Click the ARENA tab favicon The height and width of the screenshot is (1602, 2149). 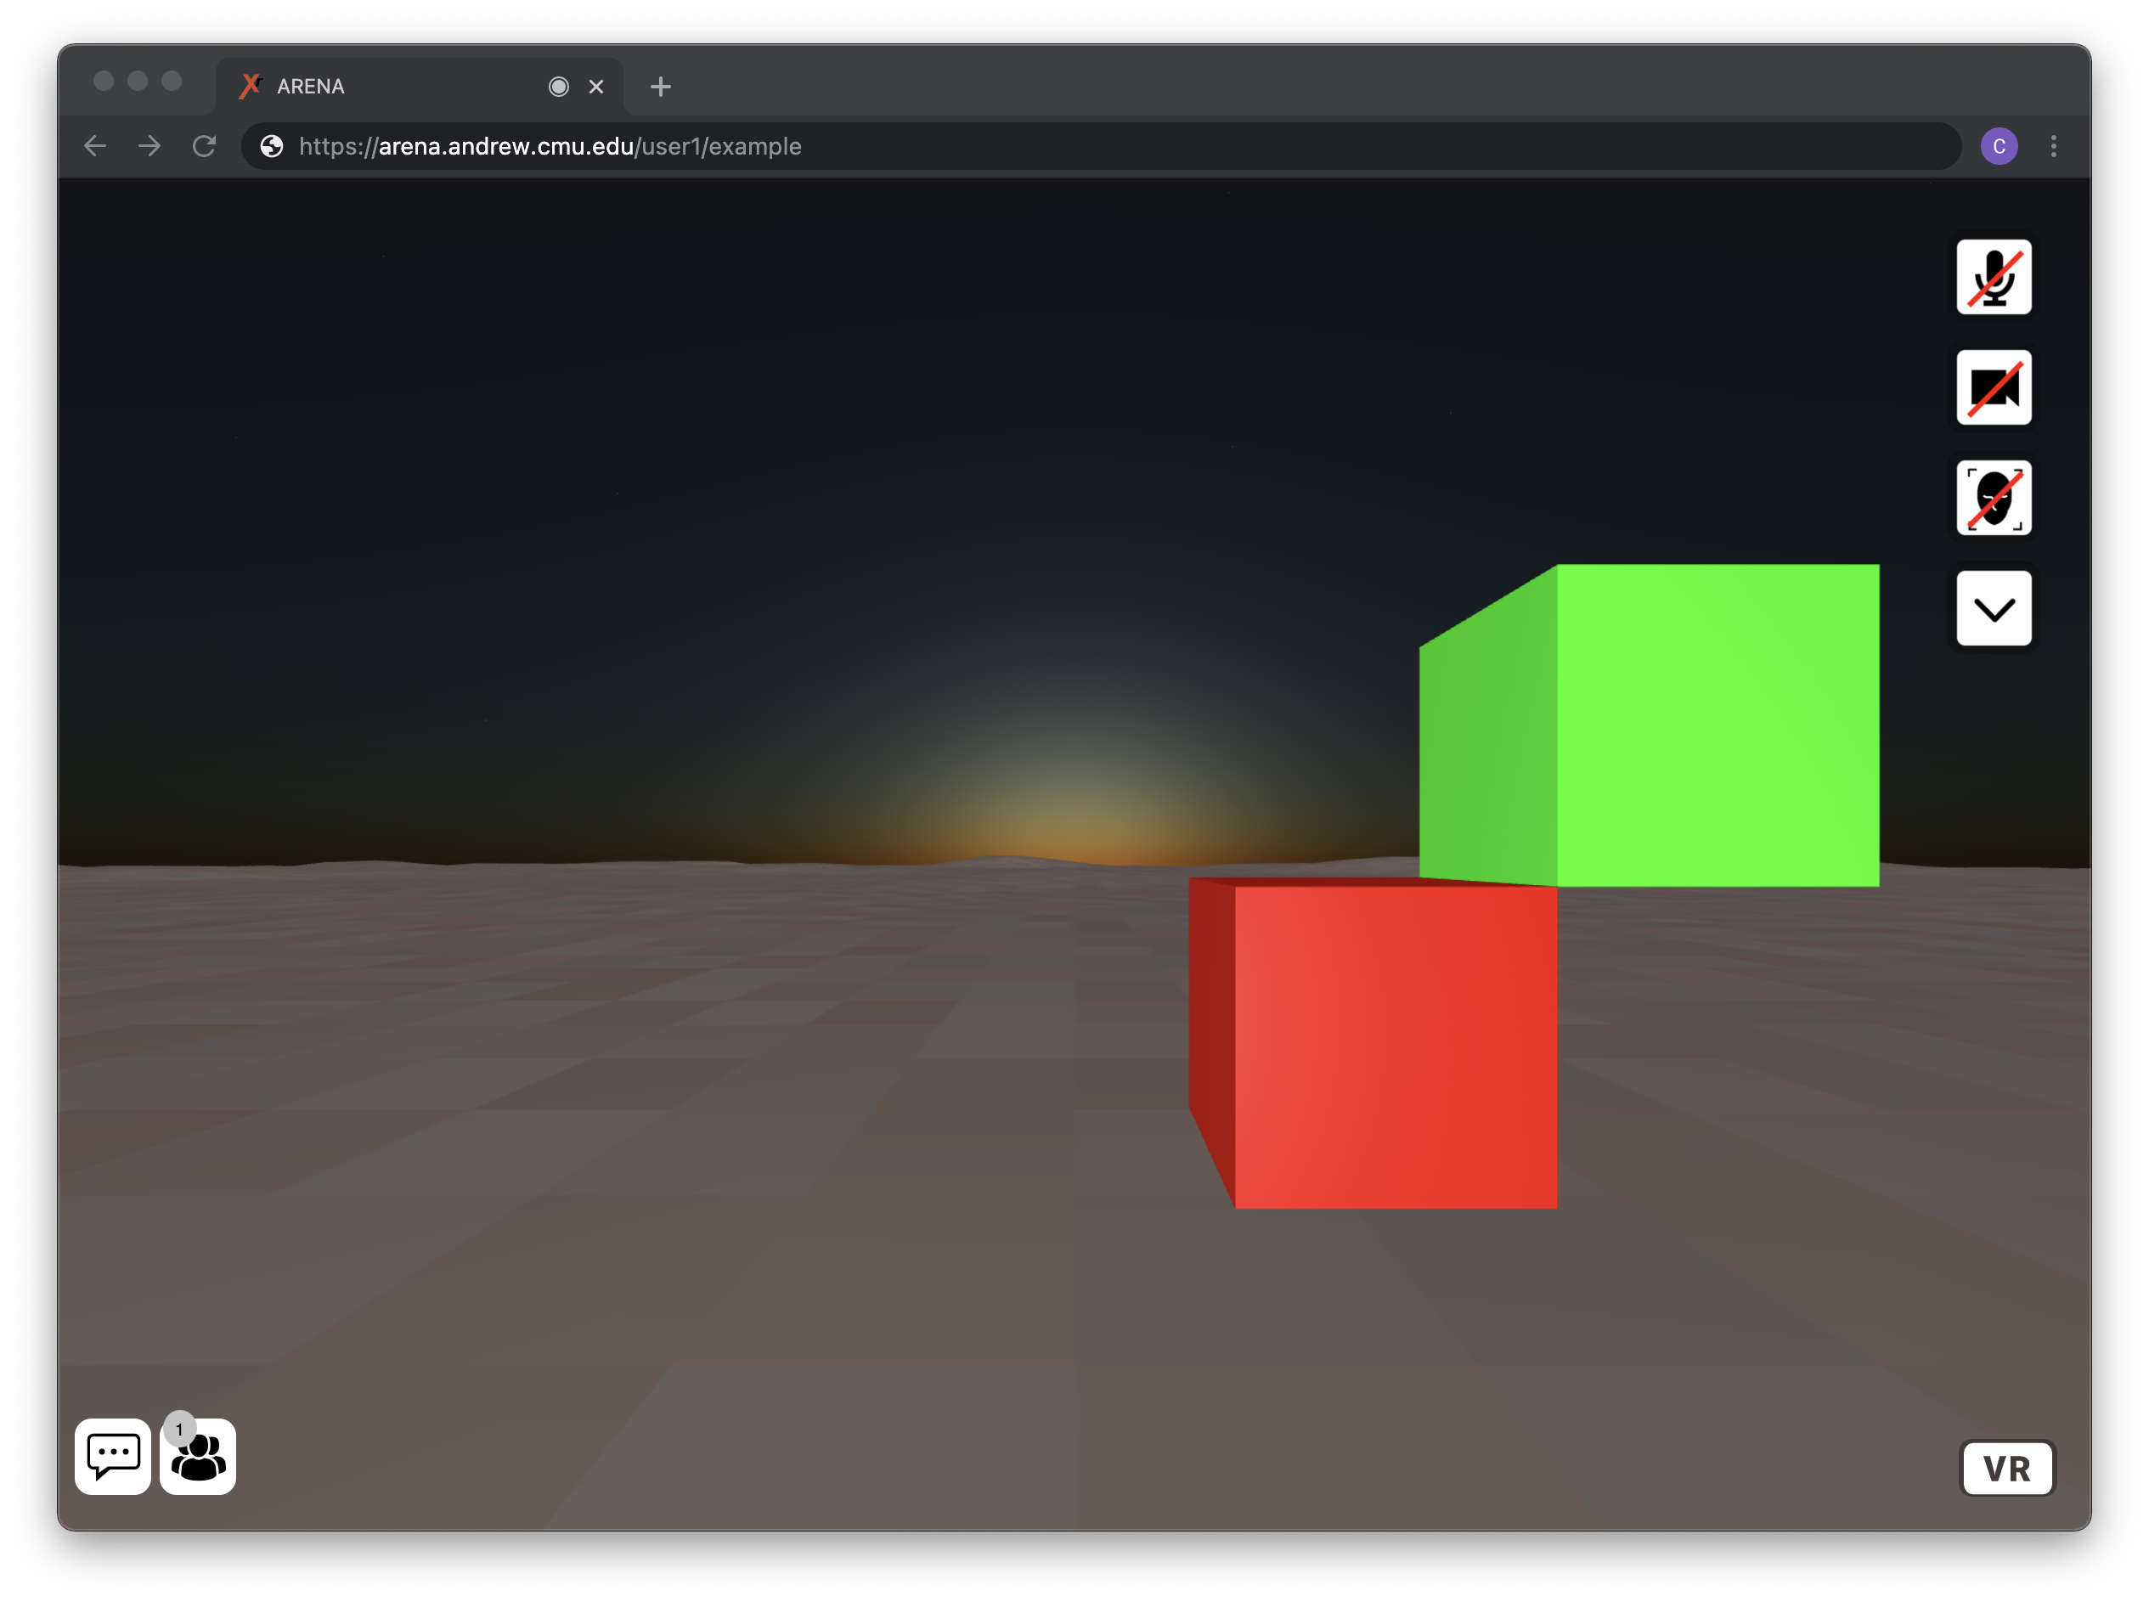tap(251, 87)
